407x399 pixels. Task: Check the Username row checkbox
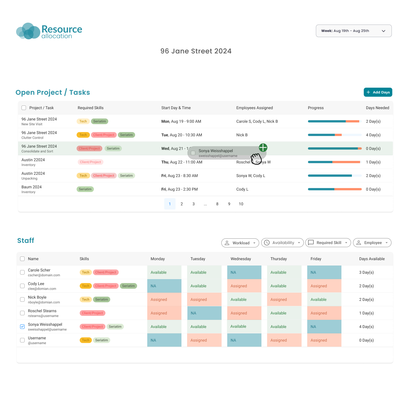[x=22, y=340]
